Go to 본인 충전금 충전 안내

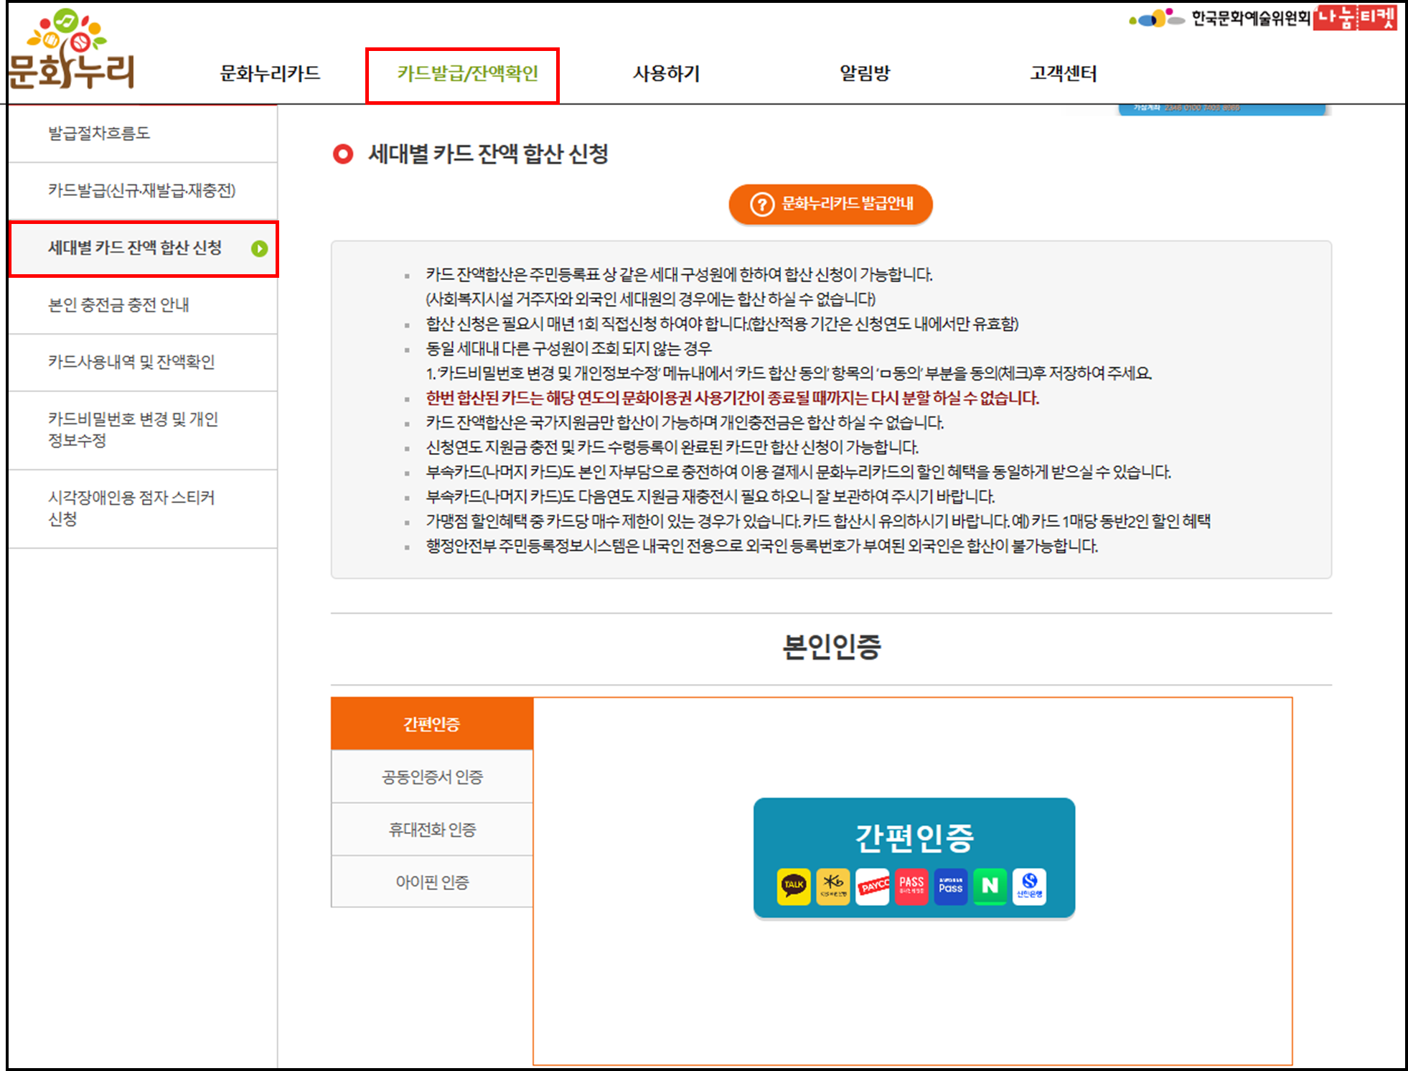click(x=119, y=305)
